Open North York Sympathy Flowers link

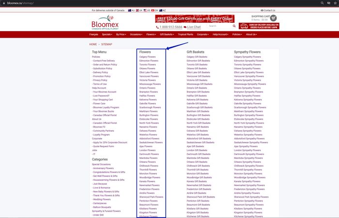249,123
